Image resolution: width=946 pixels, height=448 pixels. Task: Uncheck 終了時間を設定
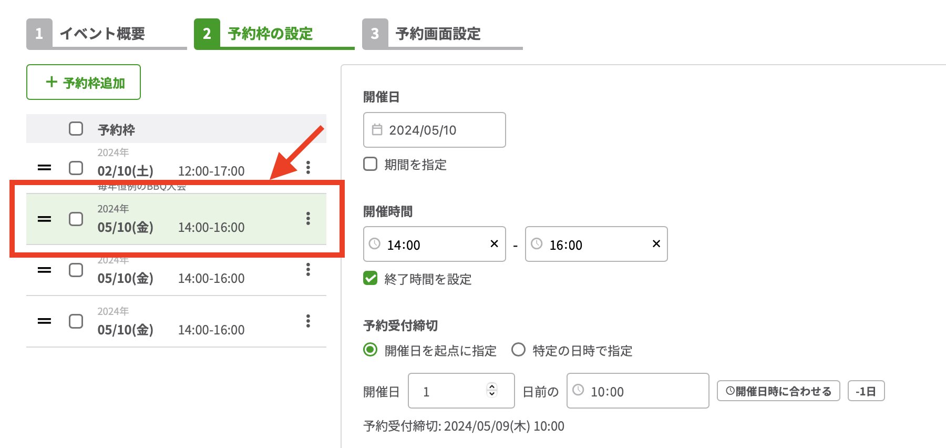click(x=371, y=279)
